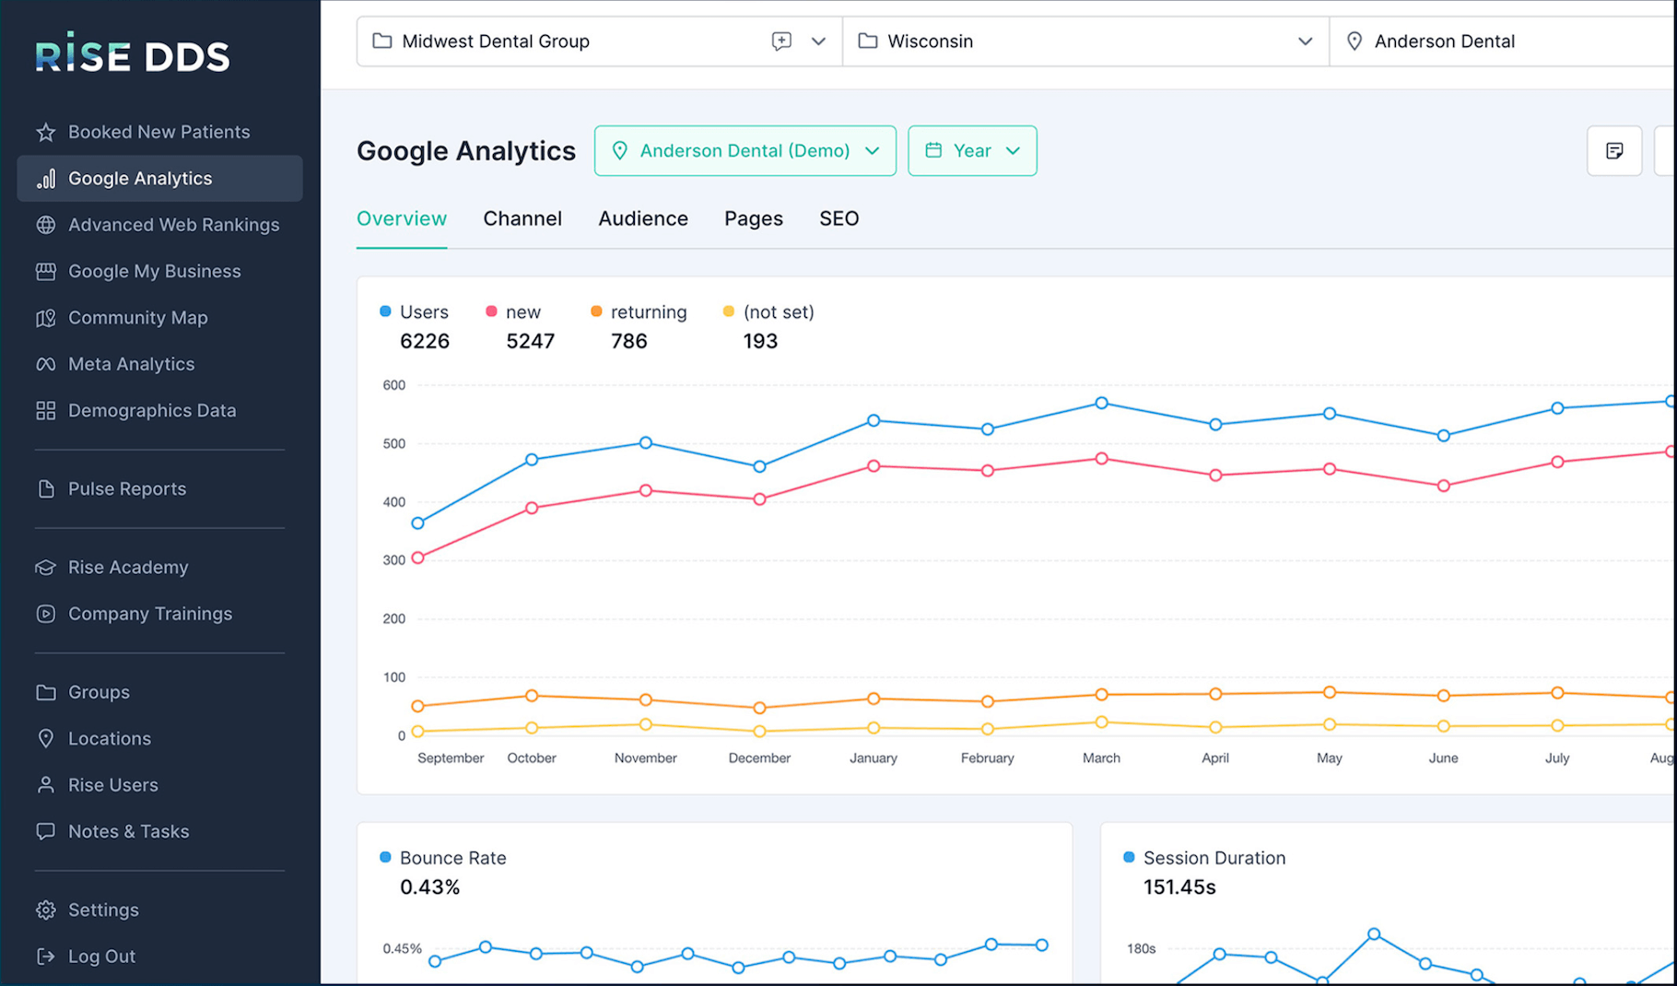The image size is (1677, 986).
Task: Click the Locations pin icon in sidebar
Action: click(x=45, y=738)
